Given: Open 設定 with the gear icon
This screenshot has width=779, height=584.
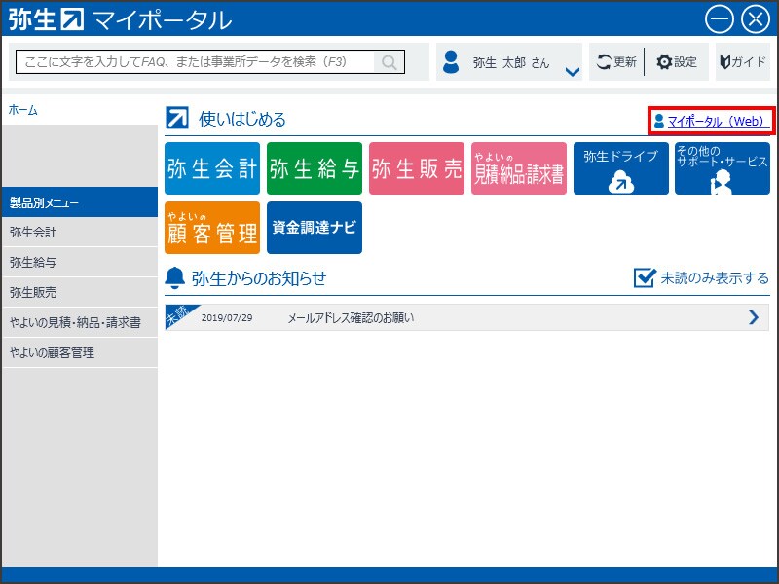Looking at the screenshot, I should point(677,62).
